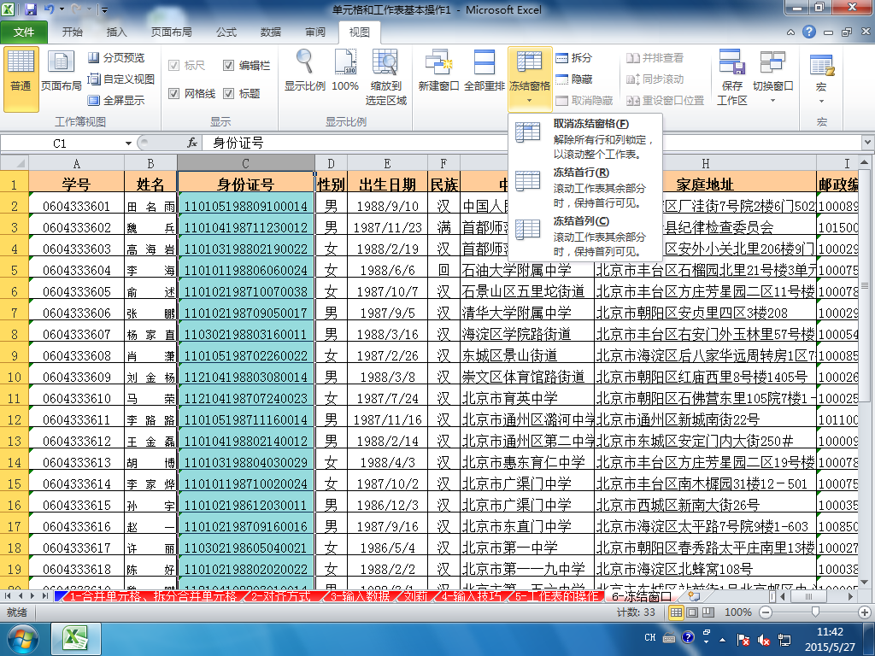
Task: Switch to the Formulas (公式) tab
Action: (226, 32)
